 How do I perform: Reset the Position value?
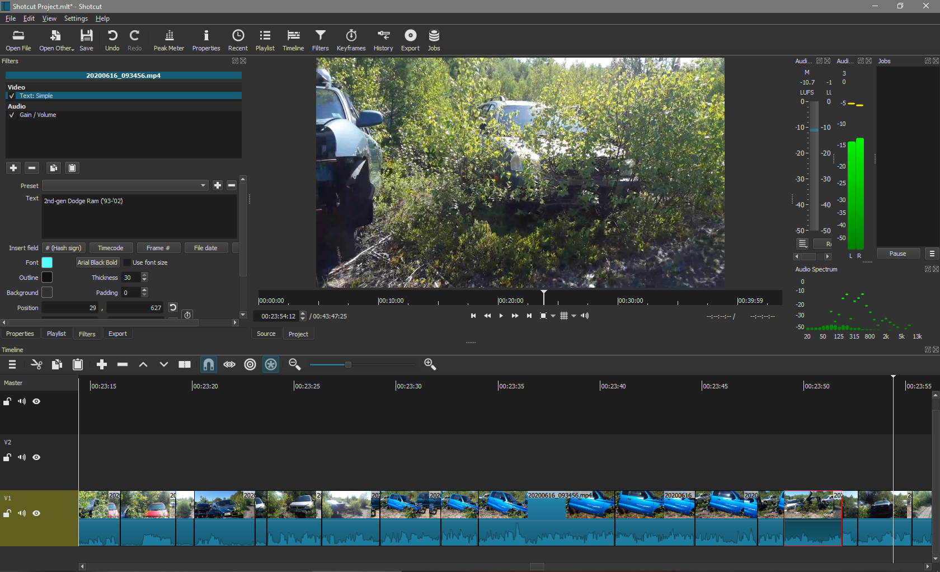pyautogui.click(x=173, y=307)
